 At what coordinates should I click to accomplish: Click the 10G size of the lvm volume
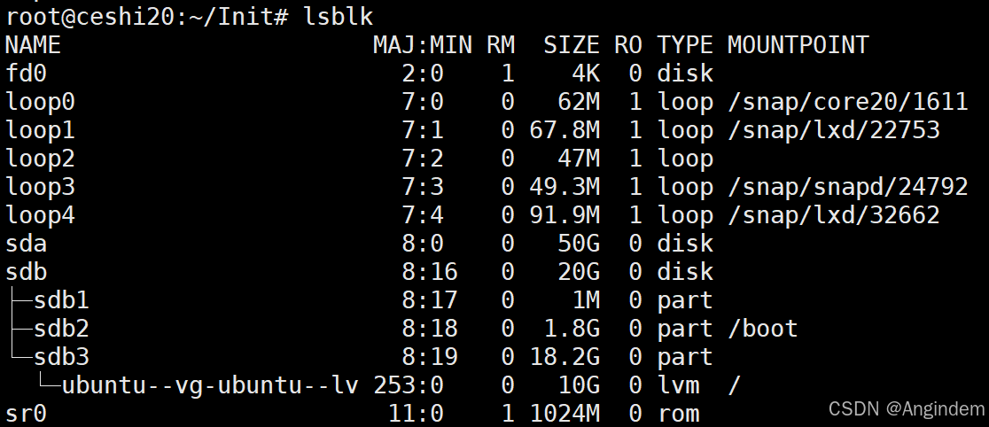coord(579,385)
